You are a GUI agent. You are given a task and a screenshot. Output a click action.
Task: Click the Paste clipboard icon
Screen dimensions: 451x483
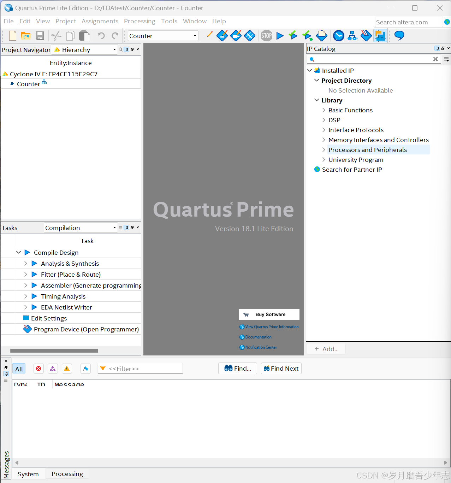pyautogui.click(x=84, y=36)
